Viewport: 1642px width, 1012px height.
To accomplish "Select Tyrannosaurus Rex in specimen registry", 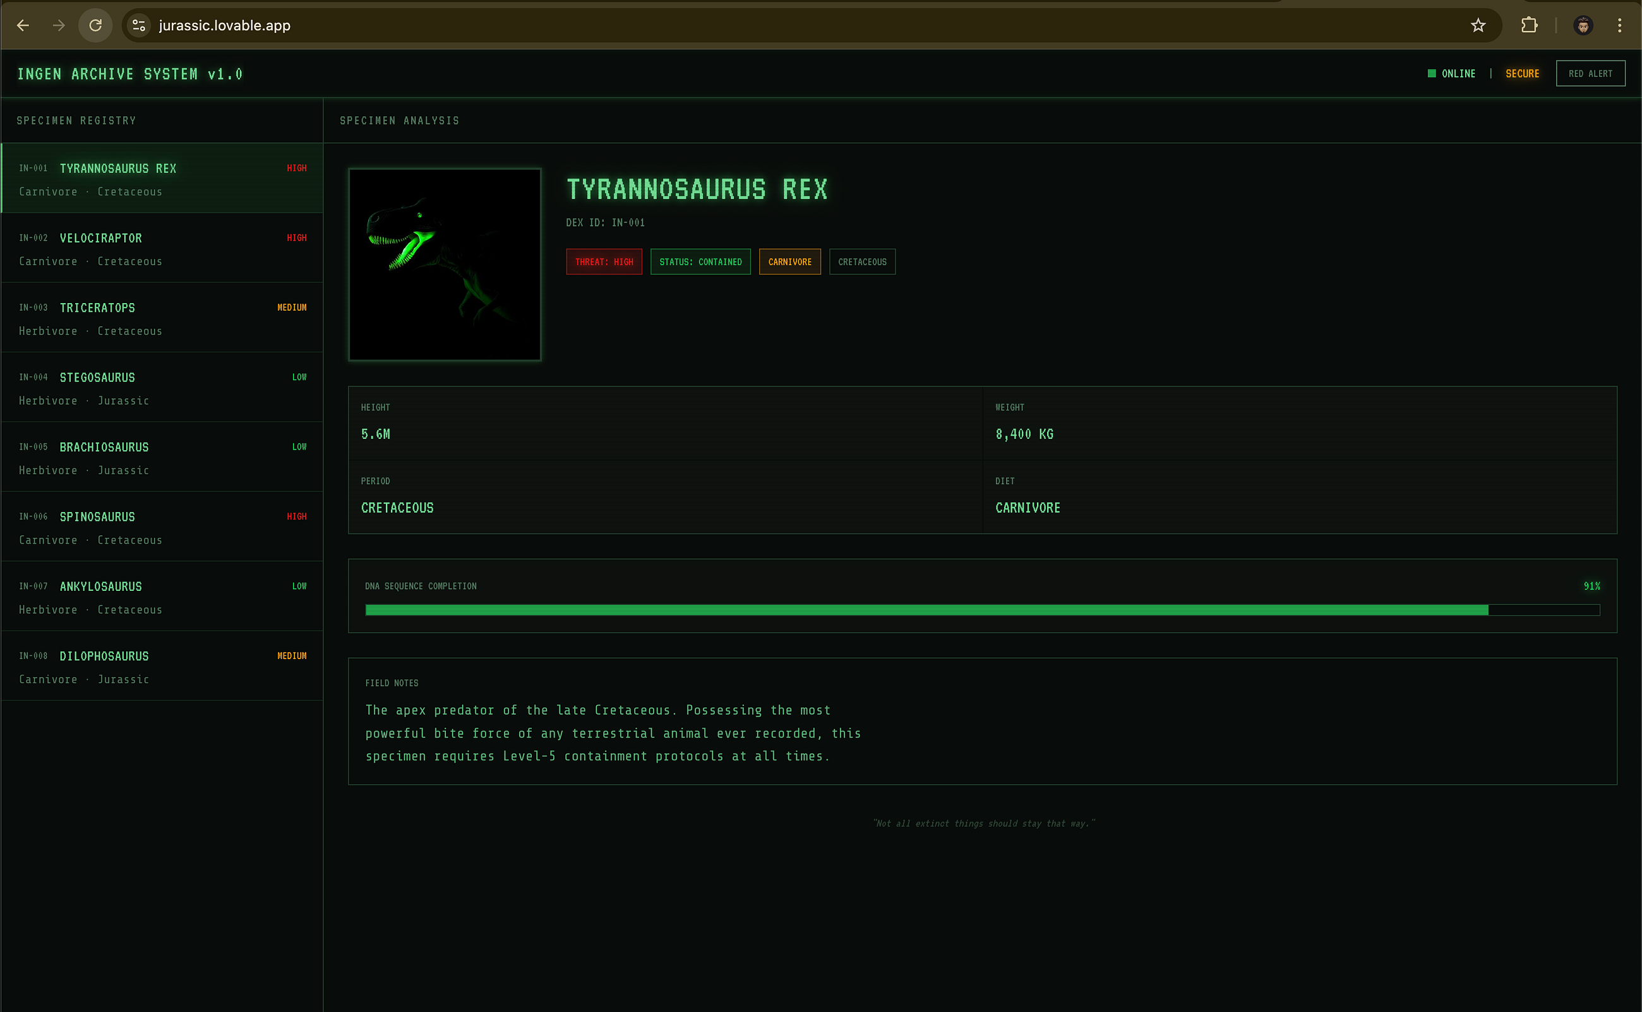I will [x=162, y=178].
